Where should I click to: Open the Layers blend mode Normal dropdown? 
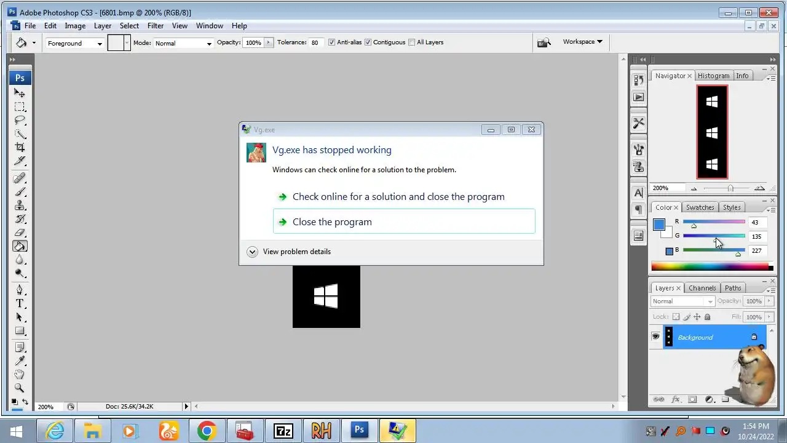[682, 301]
